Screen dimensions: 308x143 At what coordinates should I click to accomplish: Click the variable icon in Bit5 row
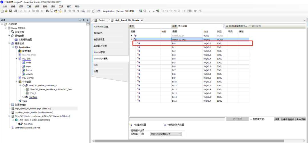tap(139, 62)
